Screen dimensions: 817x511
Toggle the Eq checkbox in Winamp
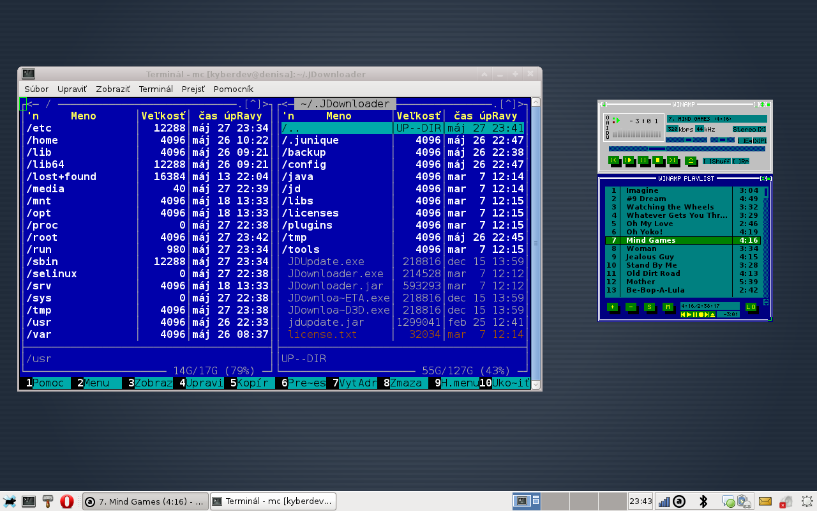click(745, 141)
